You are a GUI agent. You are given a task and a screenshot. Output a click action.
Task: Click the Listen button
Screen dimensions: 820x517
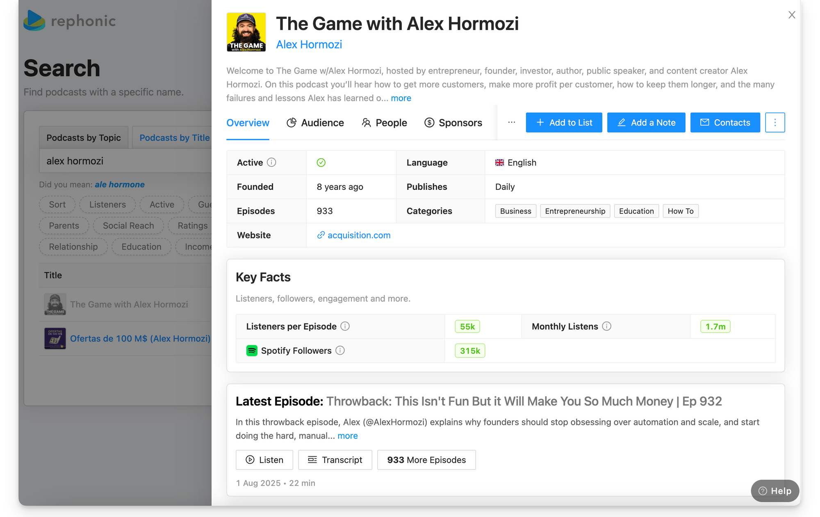tap(264, 460)
